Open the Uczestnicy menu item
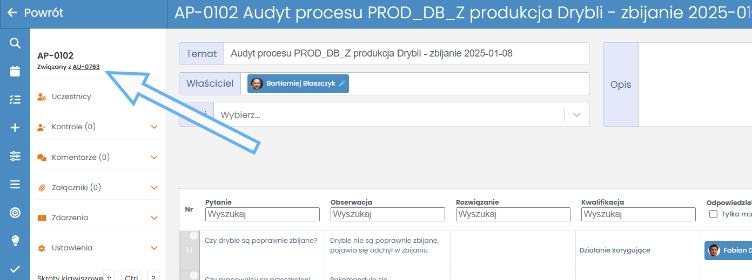The height and width of the screenshot is (280, 752). tap(71, 97)
